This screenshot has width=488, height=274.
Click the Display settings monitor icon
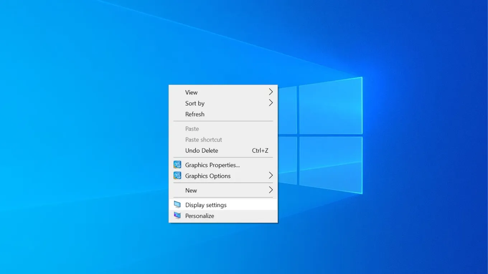point(177,204)
